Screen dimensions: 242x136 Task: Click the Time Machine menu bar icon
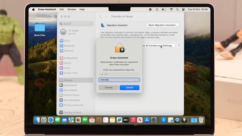157,9
